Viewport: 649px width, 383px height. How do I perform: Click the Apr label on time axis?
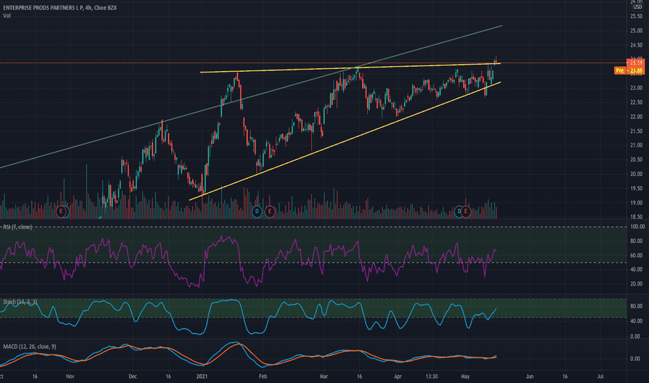pyautogui.click(x=398, y=376)
